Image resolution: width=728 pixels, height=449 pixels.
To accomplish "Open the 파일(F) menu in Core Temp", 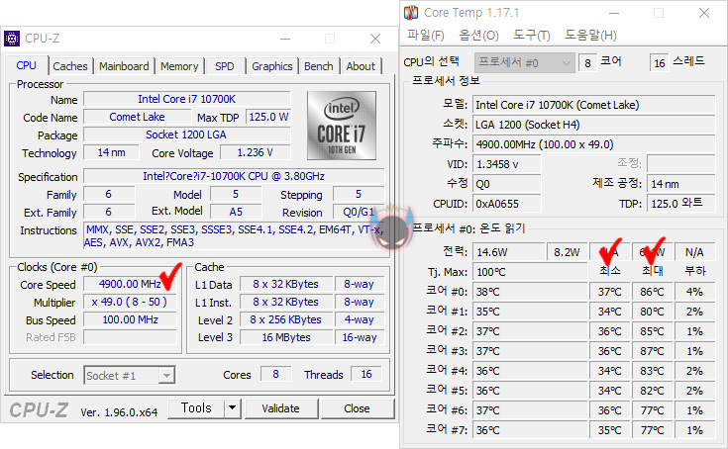I will (426, 36).
